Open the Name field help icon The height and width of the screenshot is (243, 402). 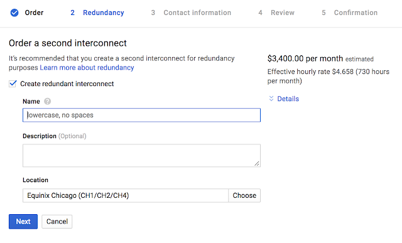tap(48, 101)
